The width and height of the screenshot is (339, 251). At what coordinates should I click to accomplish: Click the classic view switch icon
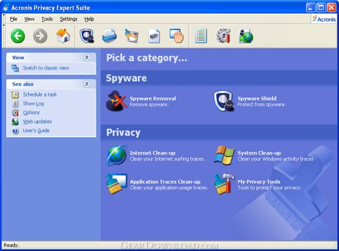point(15,68)
